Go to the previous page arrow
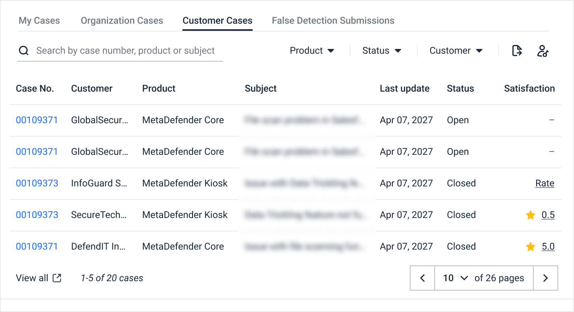 pyautogui.click(x=422, y=278)
